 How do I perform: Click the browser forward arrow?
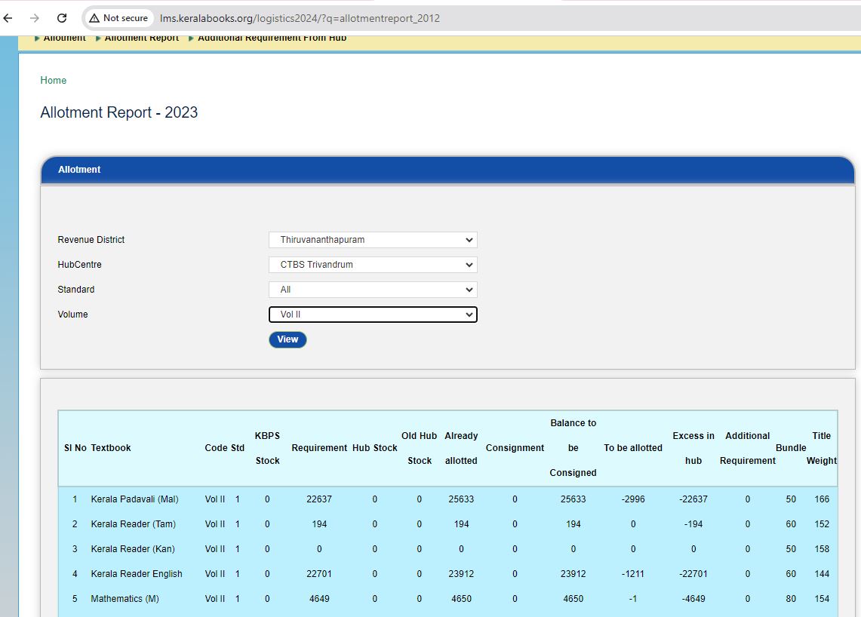(35, 18)
